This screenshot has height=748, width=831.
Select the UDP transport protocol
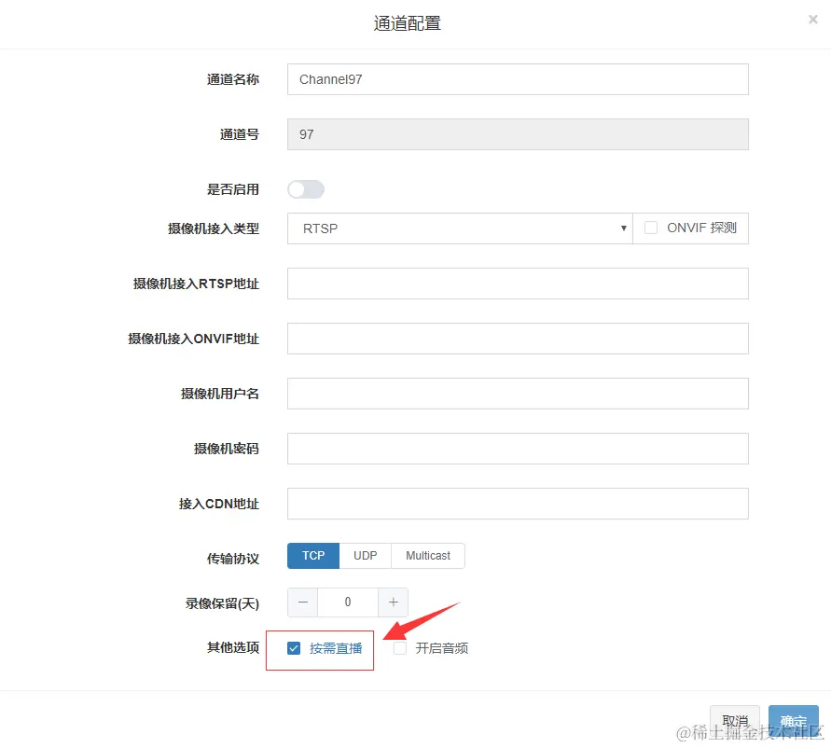(365, 555)
